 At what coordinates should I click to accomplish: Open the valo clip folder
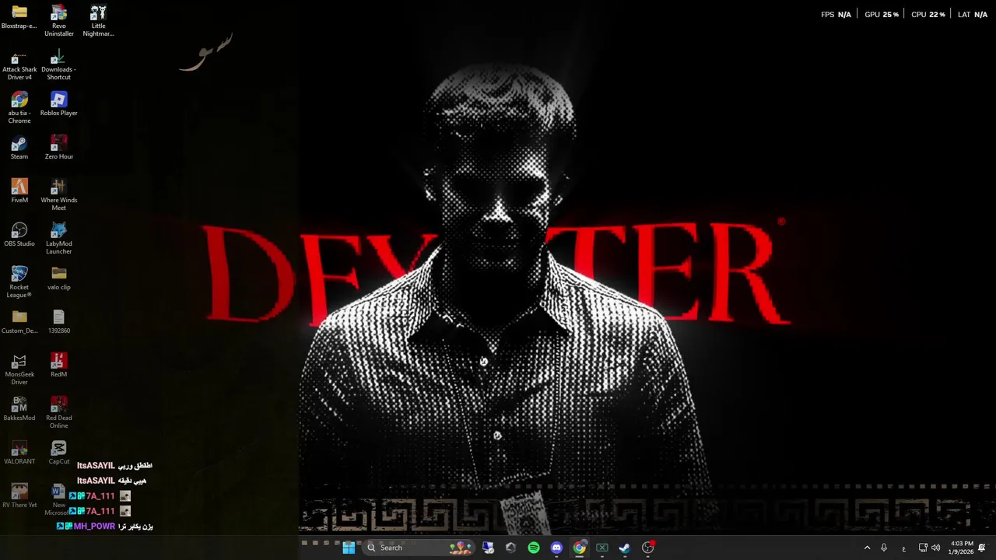tap(59, 278)
